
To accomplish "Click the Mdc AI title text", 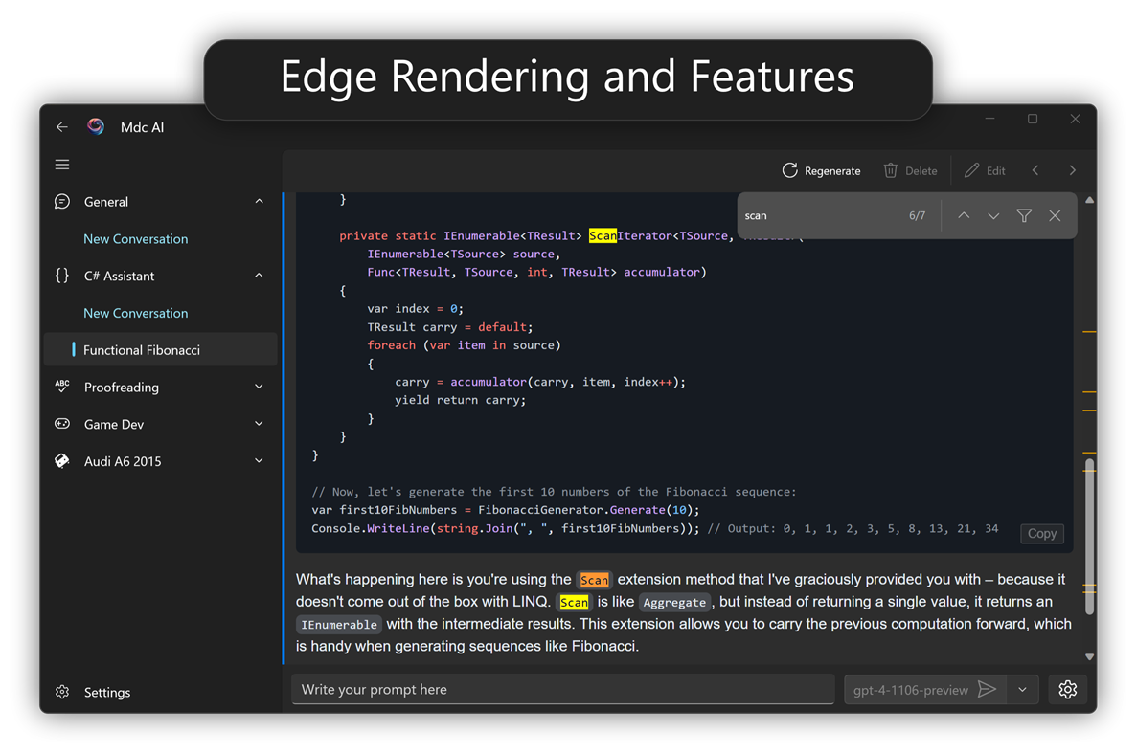I will [x=142, y=127].
